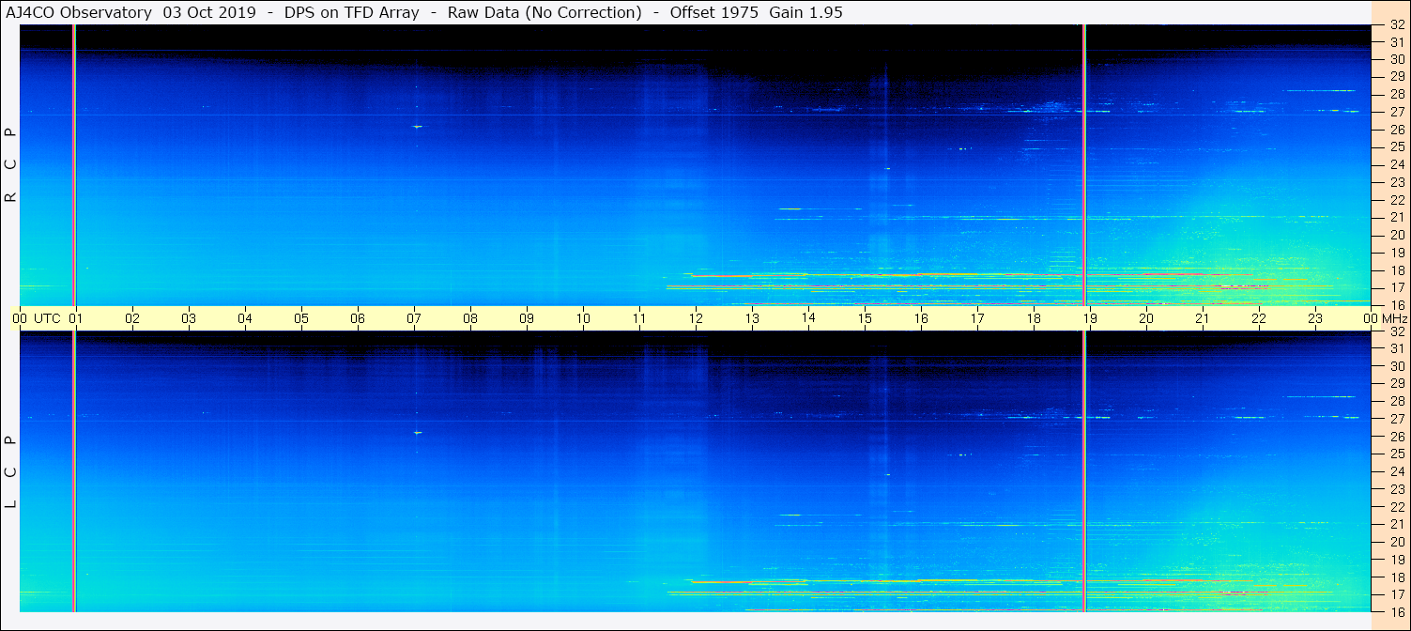Click the 30 MHz label of RCP panel
The image size is (1411, 631).
point(1397,59)
